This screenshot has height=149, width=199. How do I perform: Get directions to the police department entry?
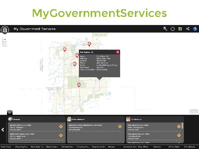pyautogui.click(x=120, y=127)
